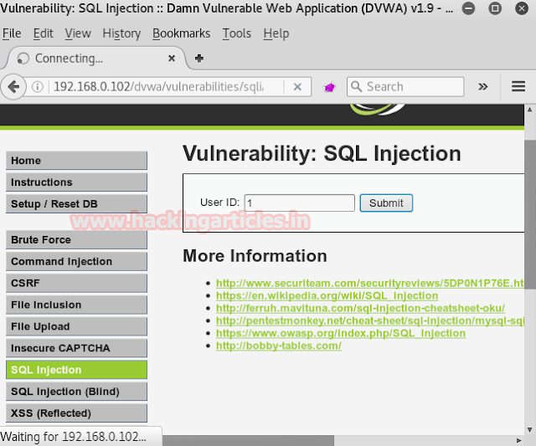Screen dimensions: 536x446
Task: Close the Connecting... tab
Action: 172,59
